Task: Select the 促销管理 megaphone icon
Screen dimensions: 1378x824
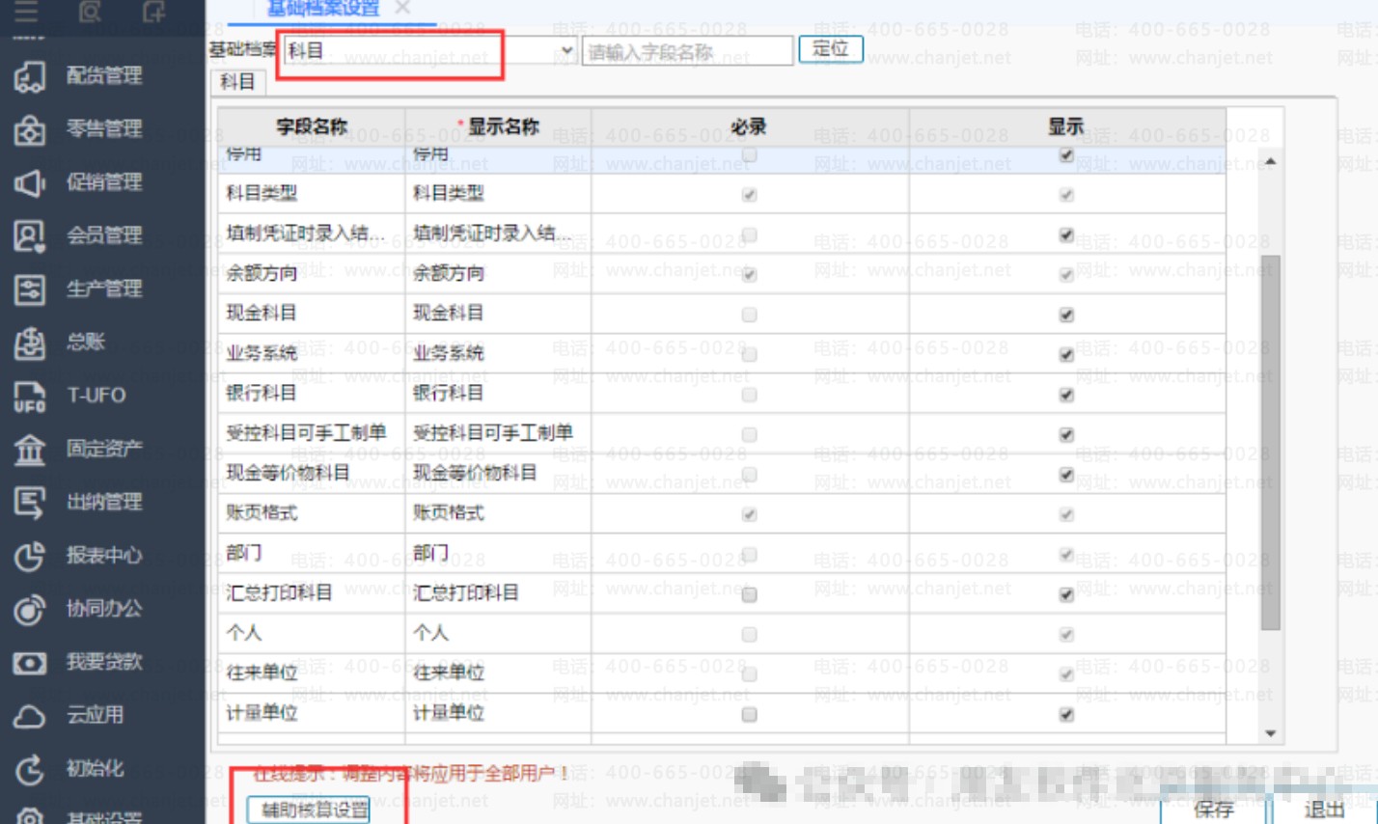Action: (x=29, y=182)
